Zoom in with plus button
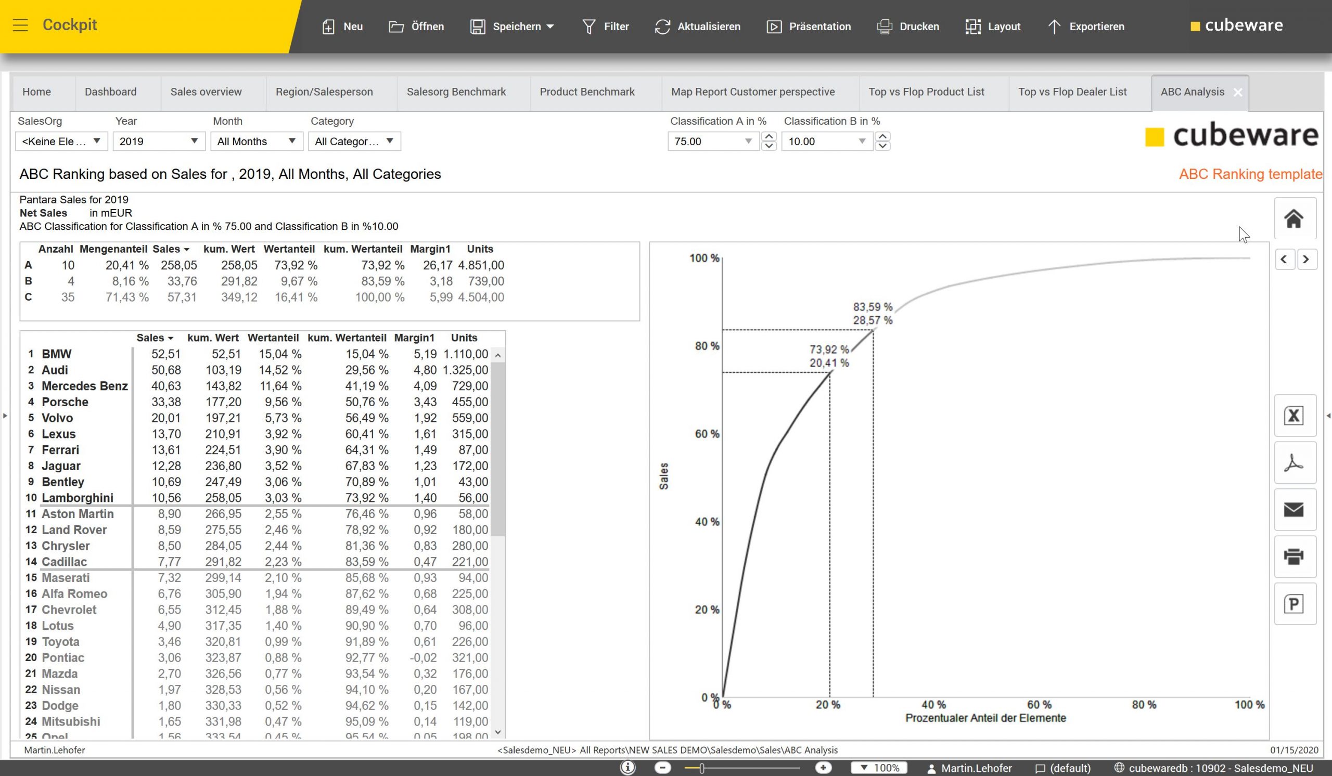This screenshot has height=776, width=1332. [x=823, y=768]
